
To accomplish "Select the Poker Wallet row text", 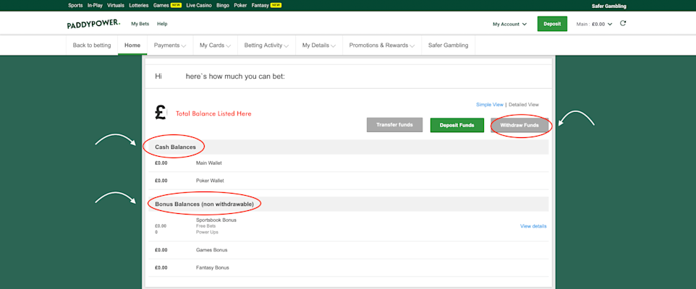I will [x=210, y=181].
